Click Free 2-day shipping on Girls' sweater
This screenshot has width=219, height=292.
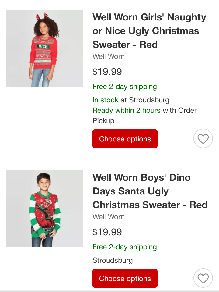tap(125, 87)
